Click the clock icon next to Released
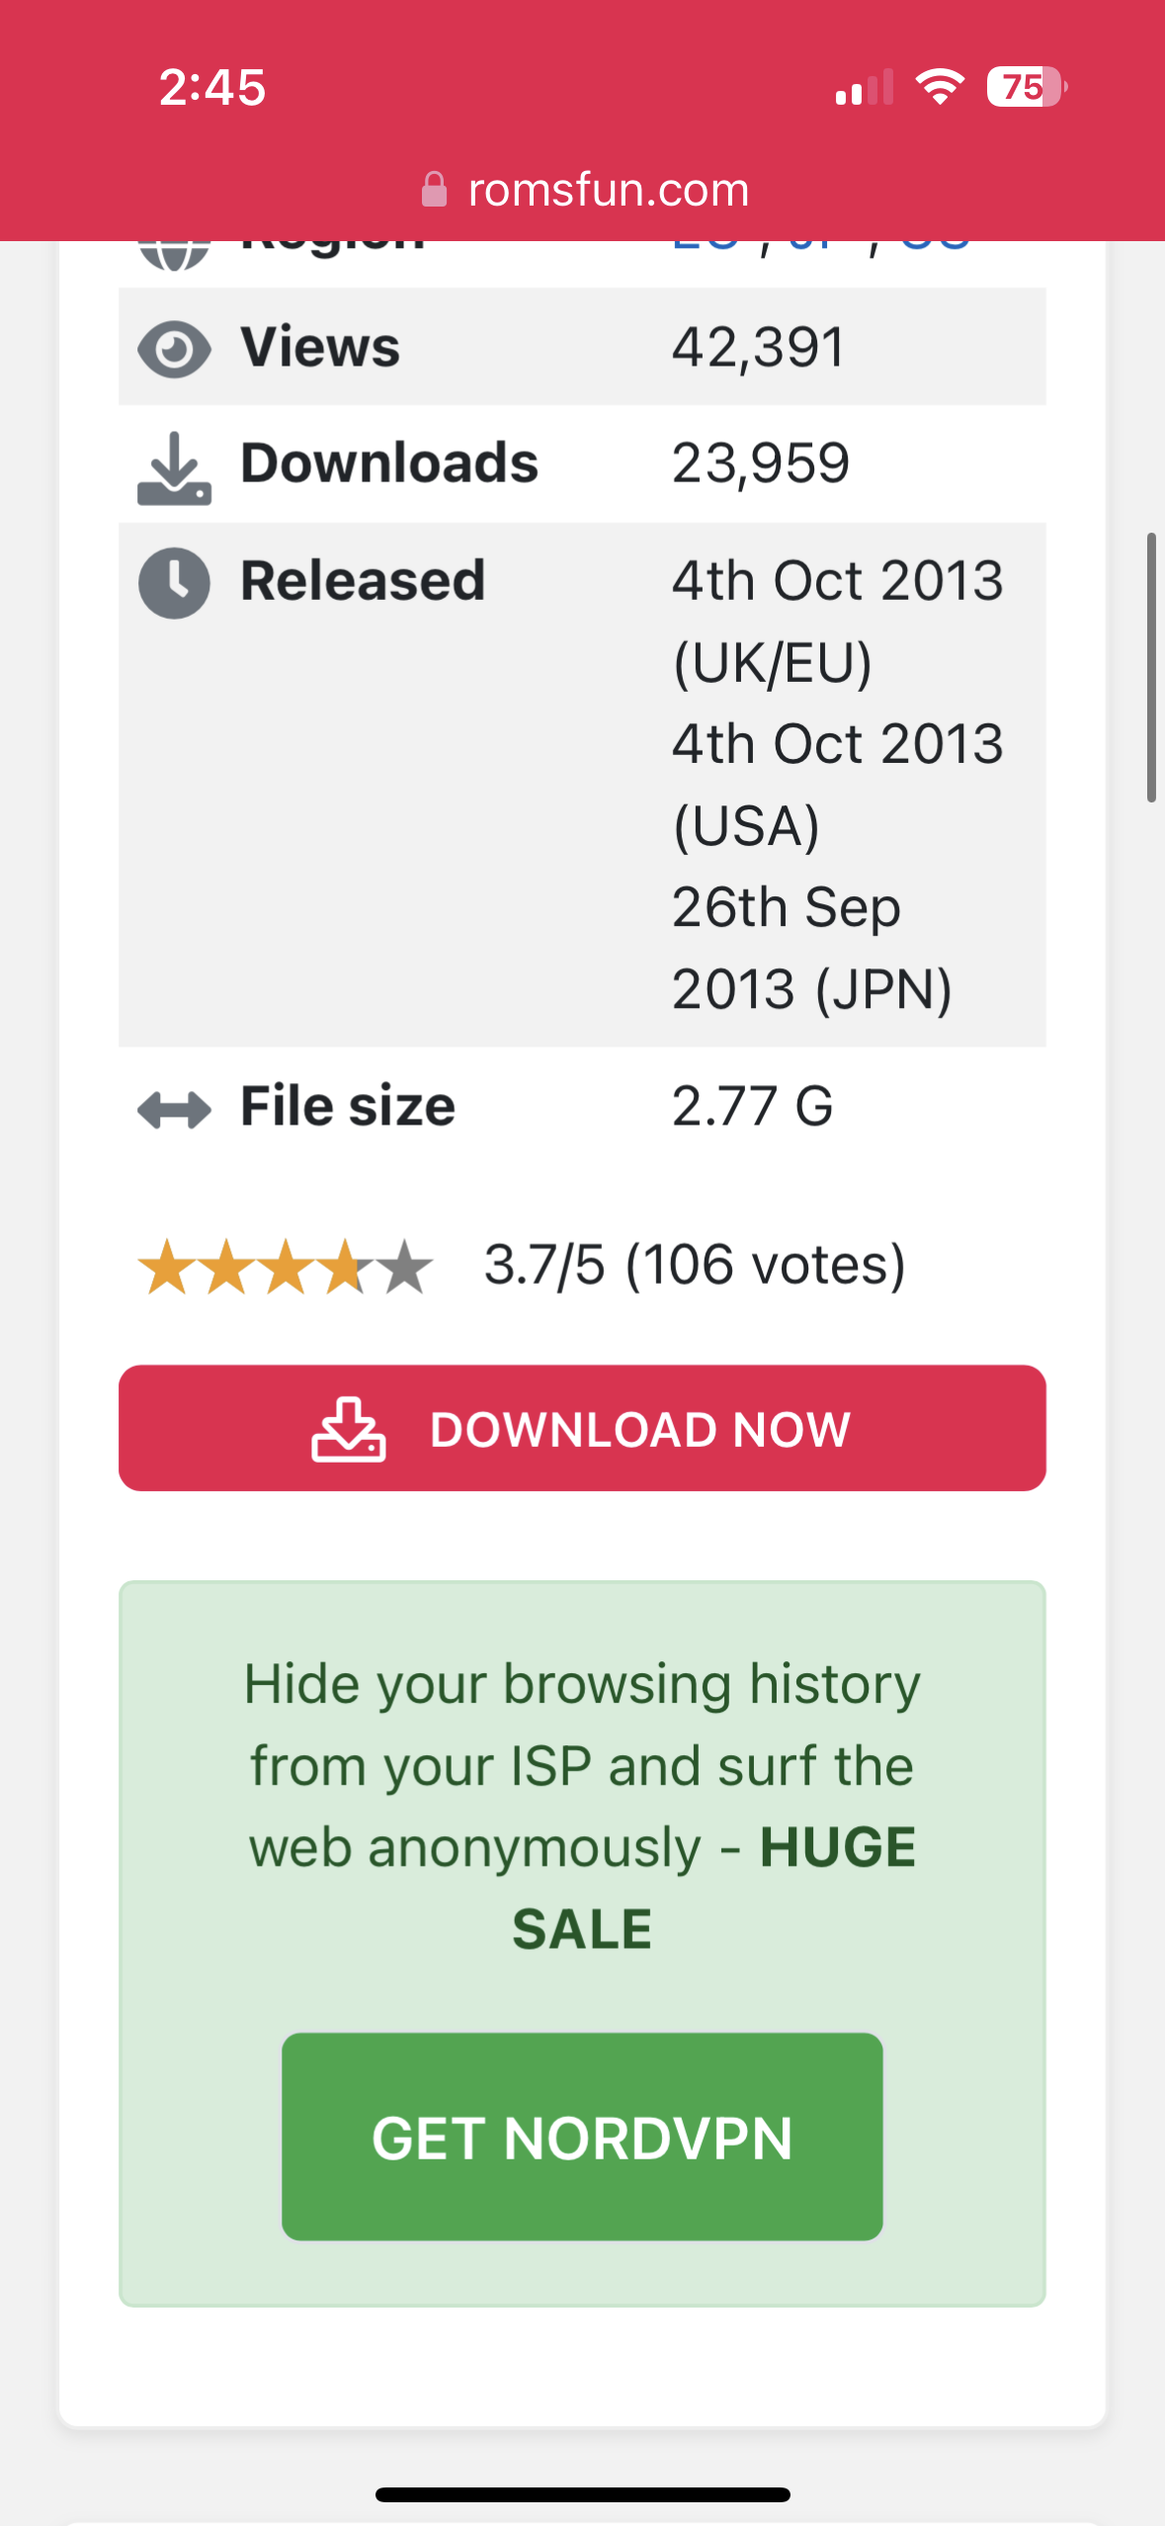The height and width of the screenshot is (2526, 1165). (x=174, y=582)
